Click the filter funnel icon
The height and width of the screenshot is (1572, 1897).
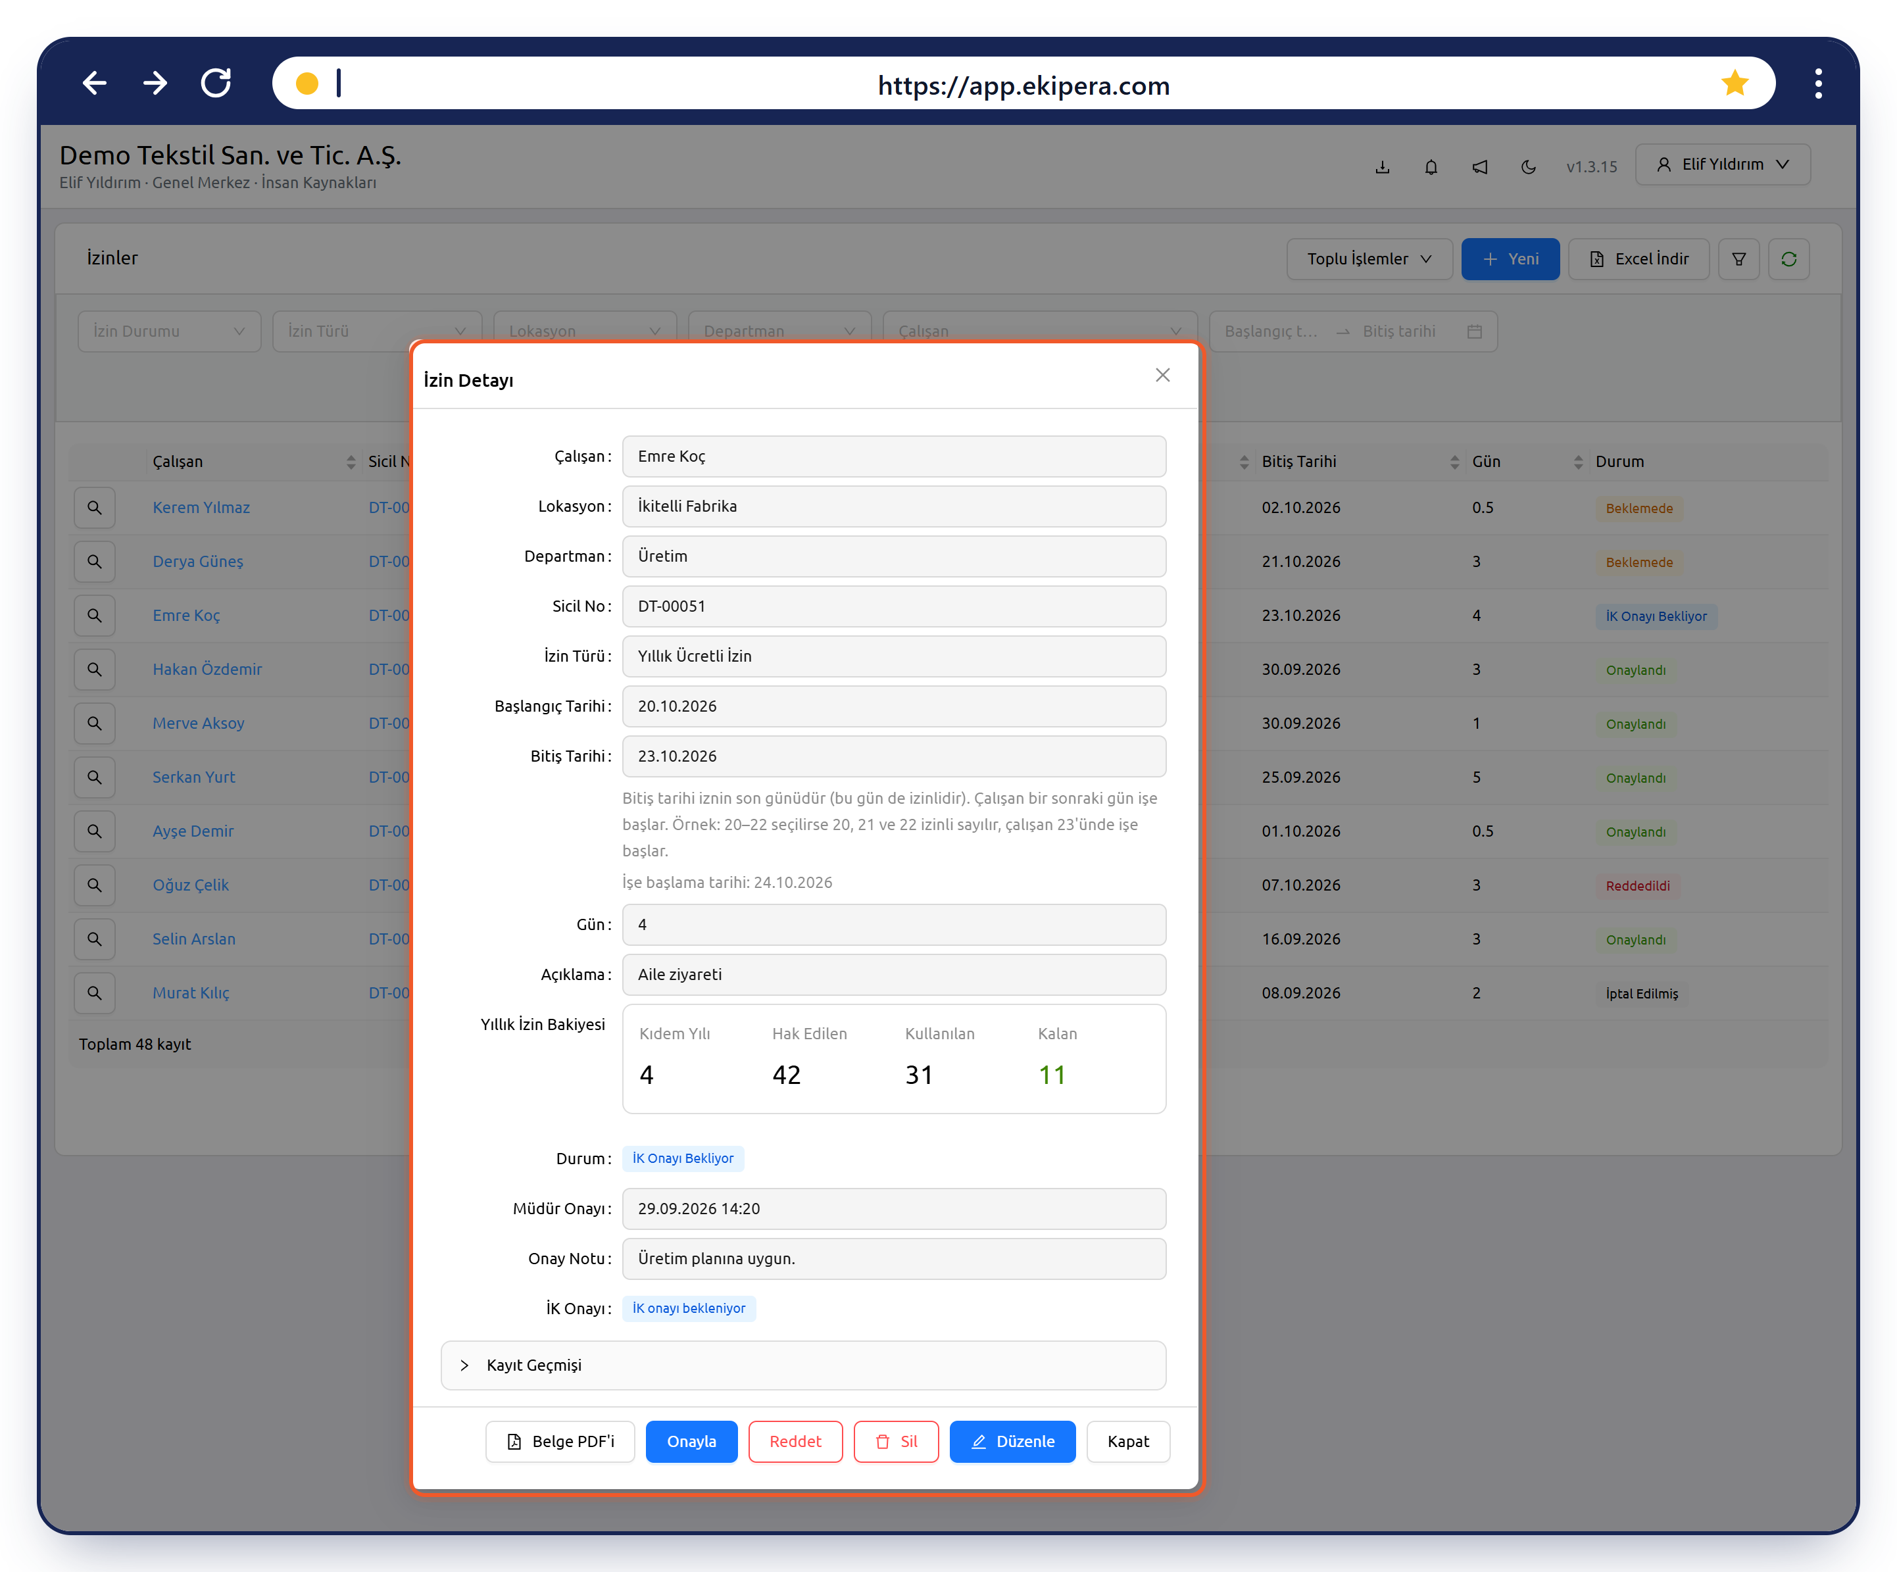click(1739, 259)
